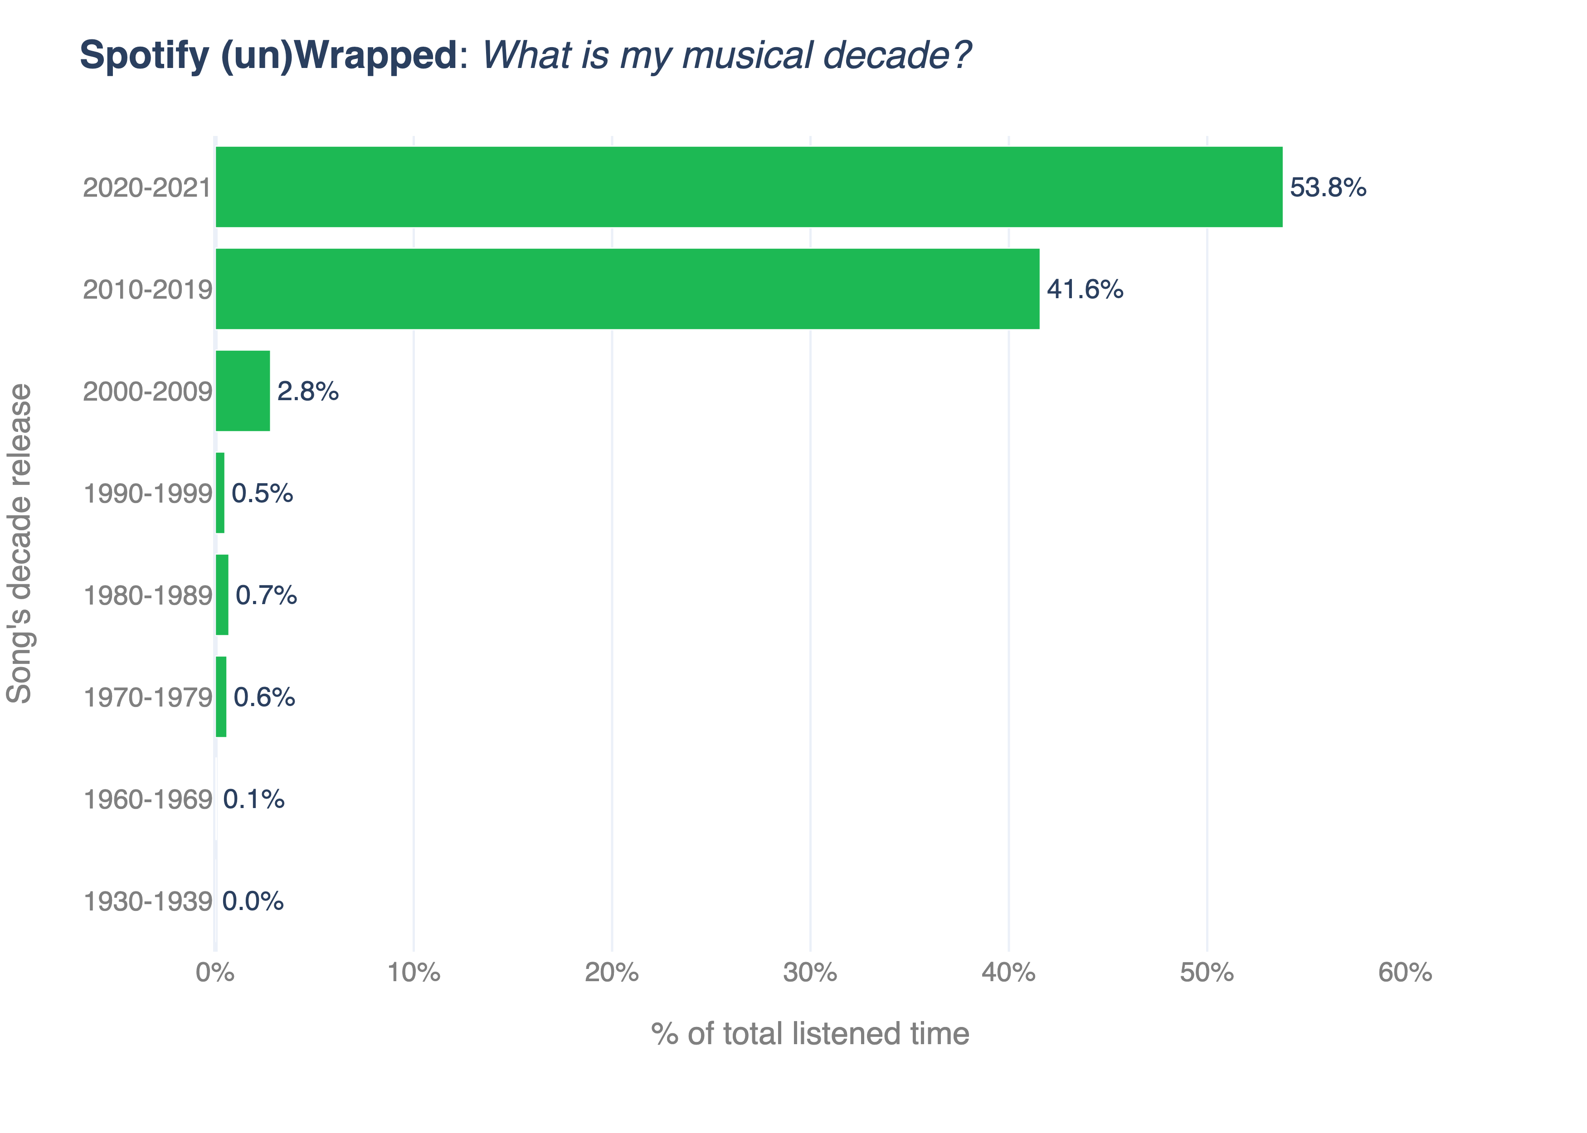Click the 30% x-axis tick label
Image resolution: width=1587 pixels, height=1133 pixels.
(x=809, y=973)
